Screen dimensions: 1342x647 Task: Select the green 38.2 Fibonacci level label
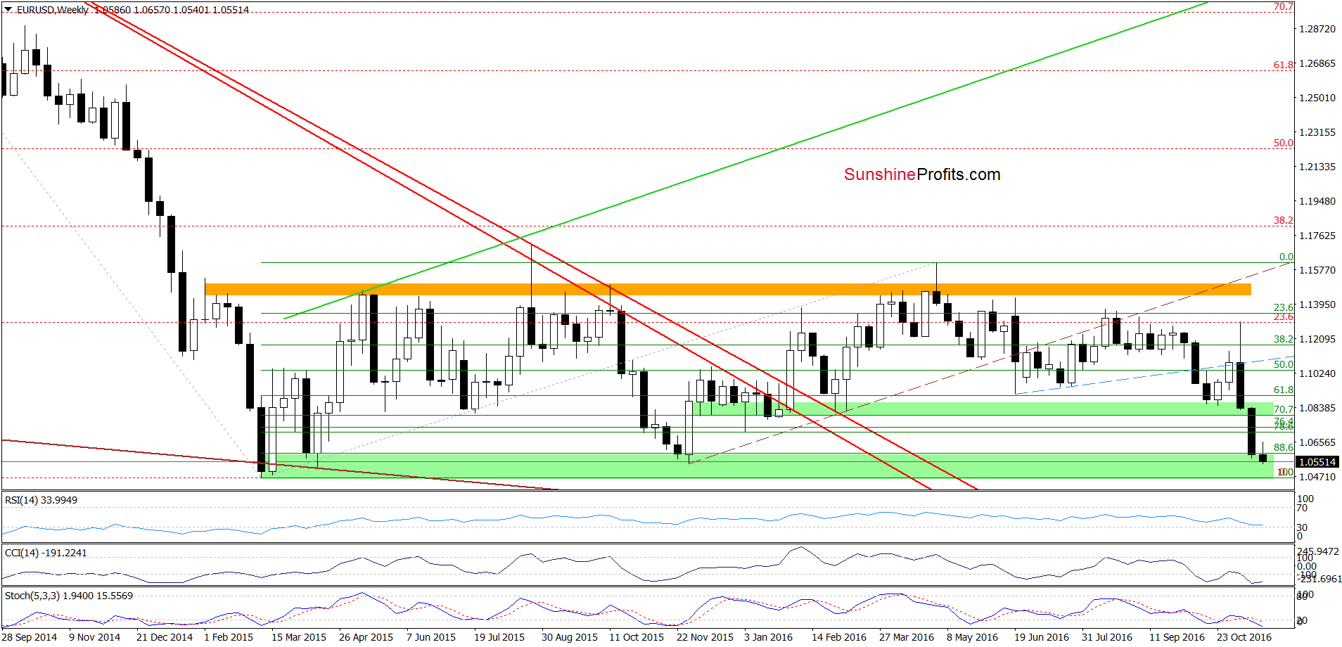click(x=1284, y=339)
